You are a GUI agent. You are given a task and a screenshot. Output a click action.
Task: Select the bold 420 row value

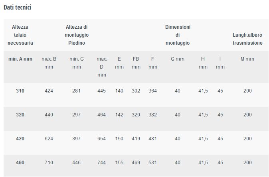(x=20, y=138)
